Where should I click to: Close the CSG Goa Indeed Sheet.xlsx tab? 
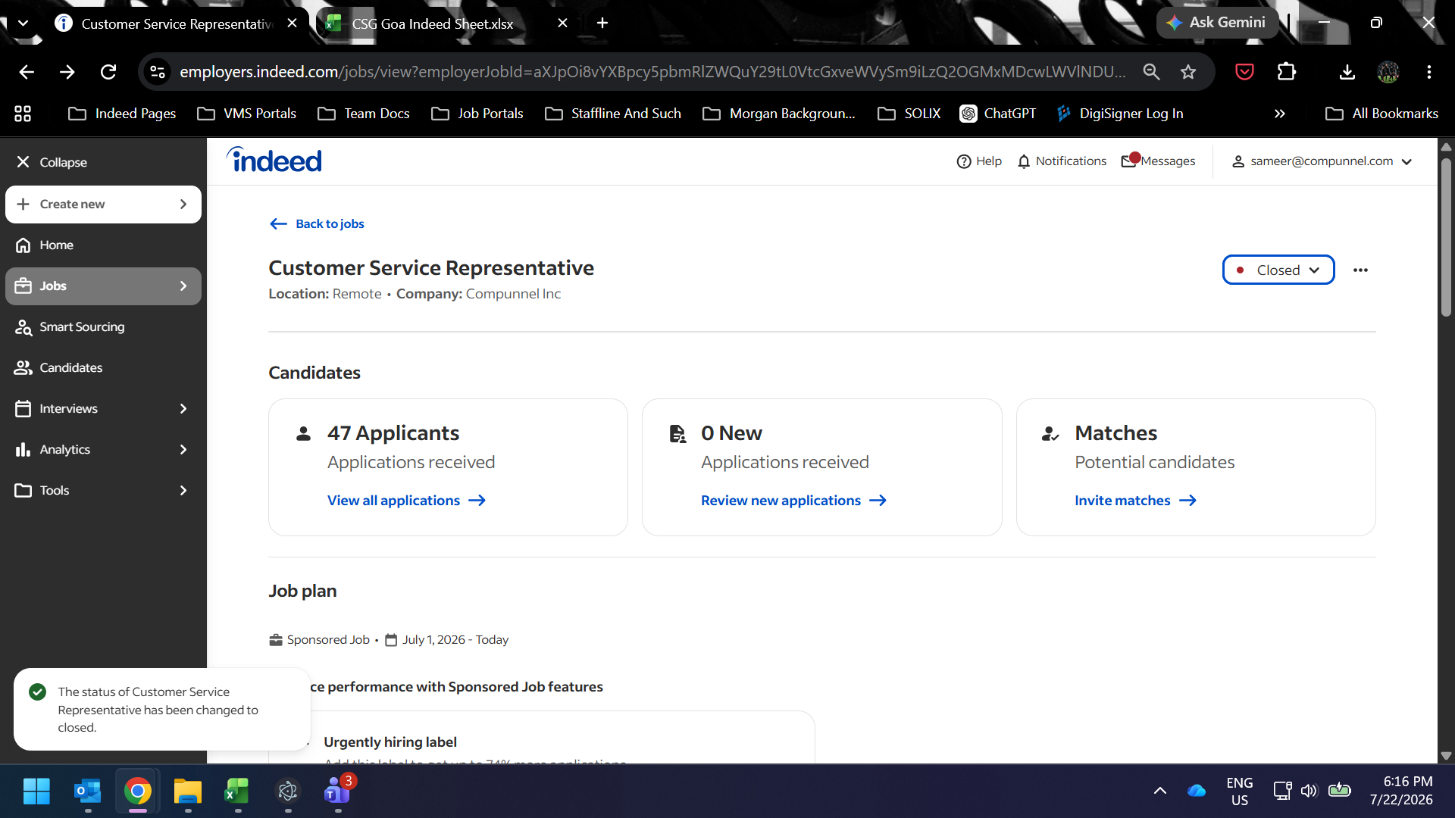point(562,23)
